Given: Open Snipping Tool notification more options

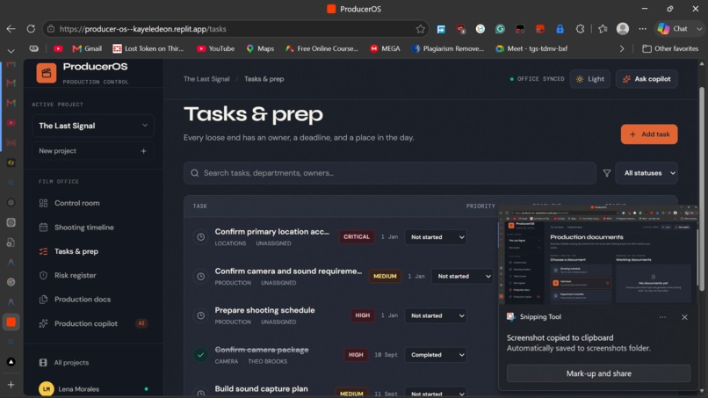Looking at the screenshot, I should coord(662,317).
